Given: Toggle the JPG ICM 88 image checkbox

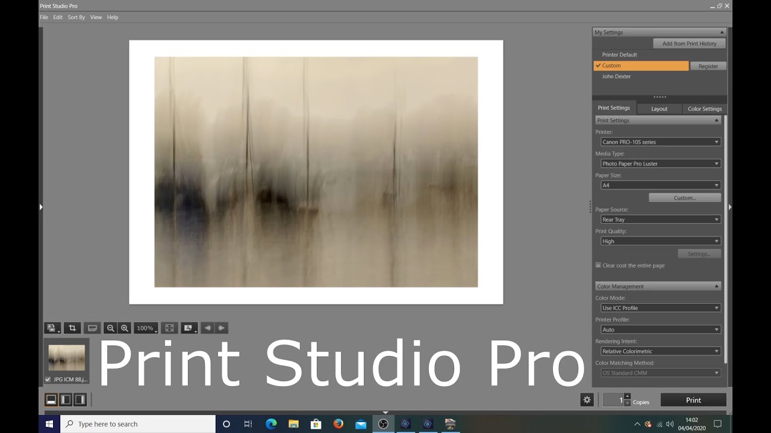Looking at the screenshot, I should pos(48,379).
